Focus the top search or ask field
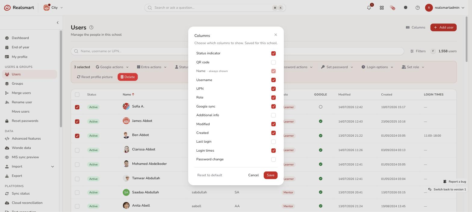Viewport: 472px width, 212px height. pos(215,8)
